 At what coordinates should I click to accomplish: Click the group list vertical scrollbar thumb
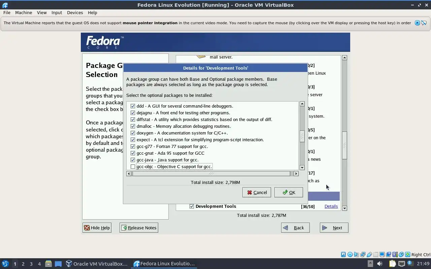pyautogui.click(x=344, y=145)
